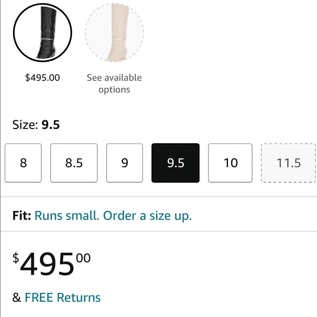Select size 9
317x317 pixels.
coord(124,163)
